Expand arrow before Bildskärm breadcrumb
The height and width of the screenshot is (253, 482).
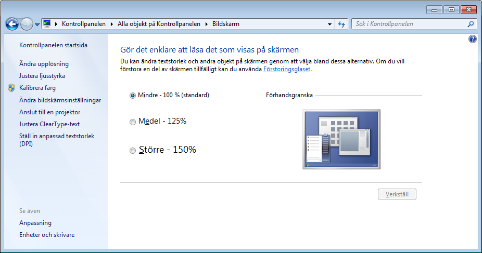click(207, 24)
